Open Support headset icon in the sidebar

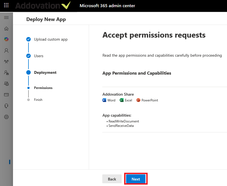click(x=6, y=106)
